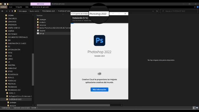Click the Photoshop Ps logo in installer
This screenshot has width=199, height=112.
click(x=99, y=40)
